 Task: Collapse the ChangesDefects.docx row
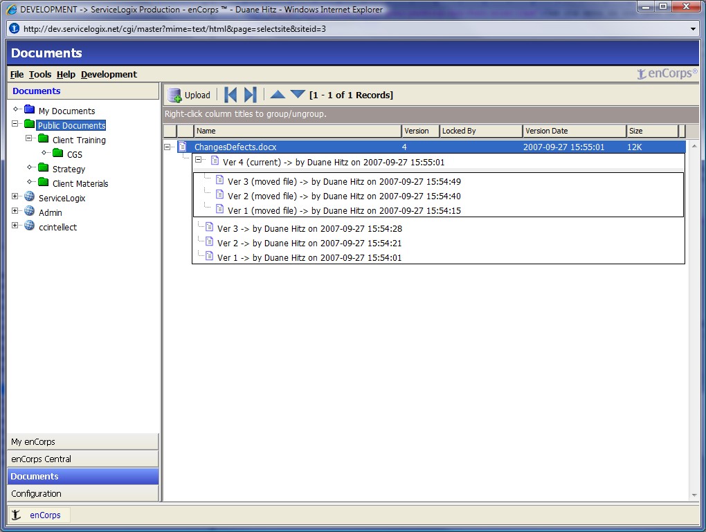click(168, 147)
